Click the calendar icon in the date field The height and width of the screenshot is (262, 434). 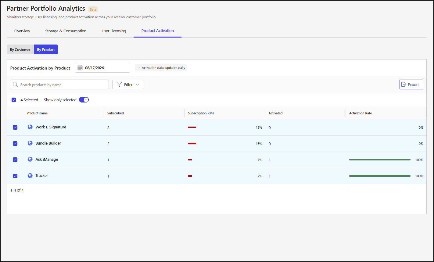[80, 68]
